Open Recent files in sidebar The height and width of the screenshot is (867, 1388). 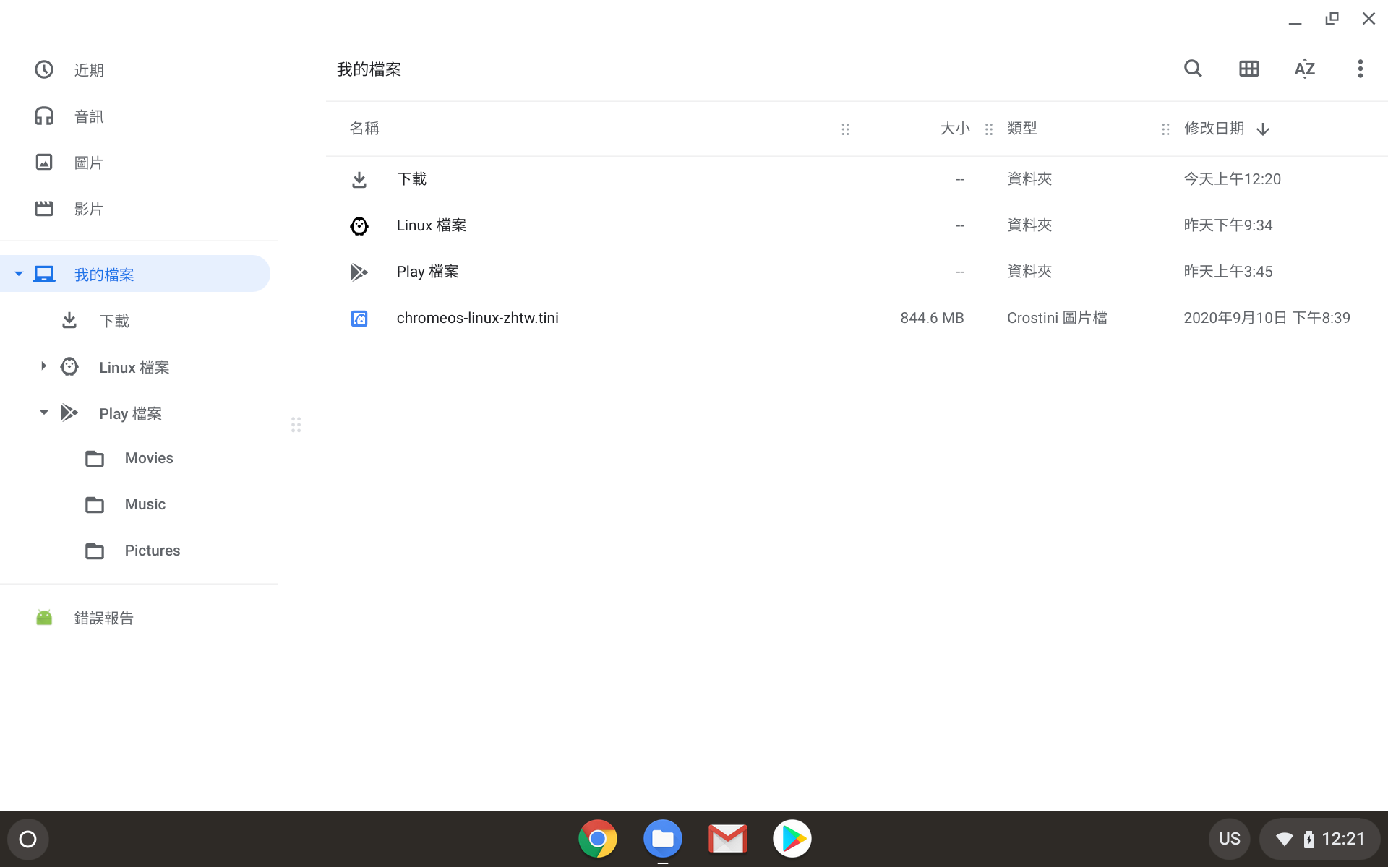tap(88, 70)
